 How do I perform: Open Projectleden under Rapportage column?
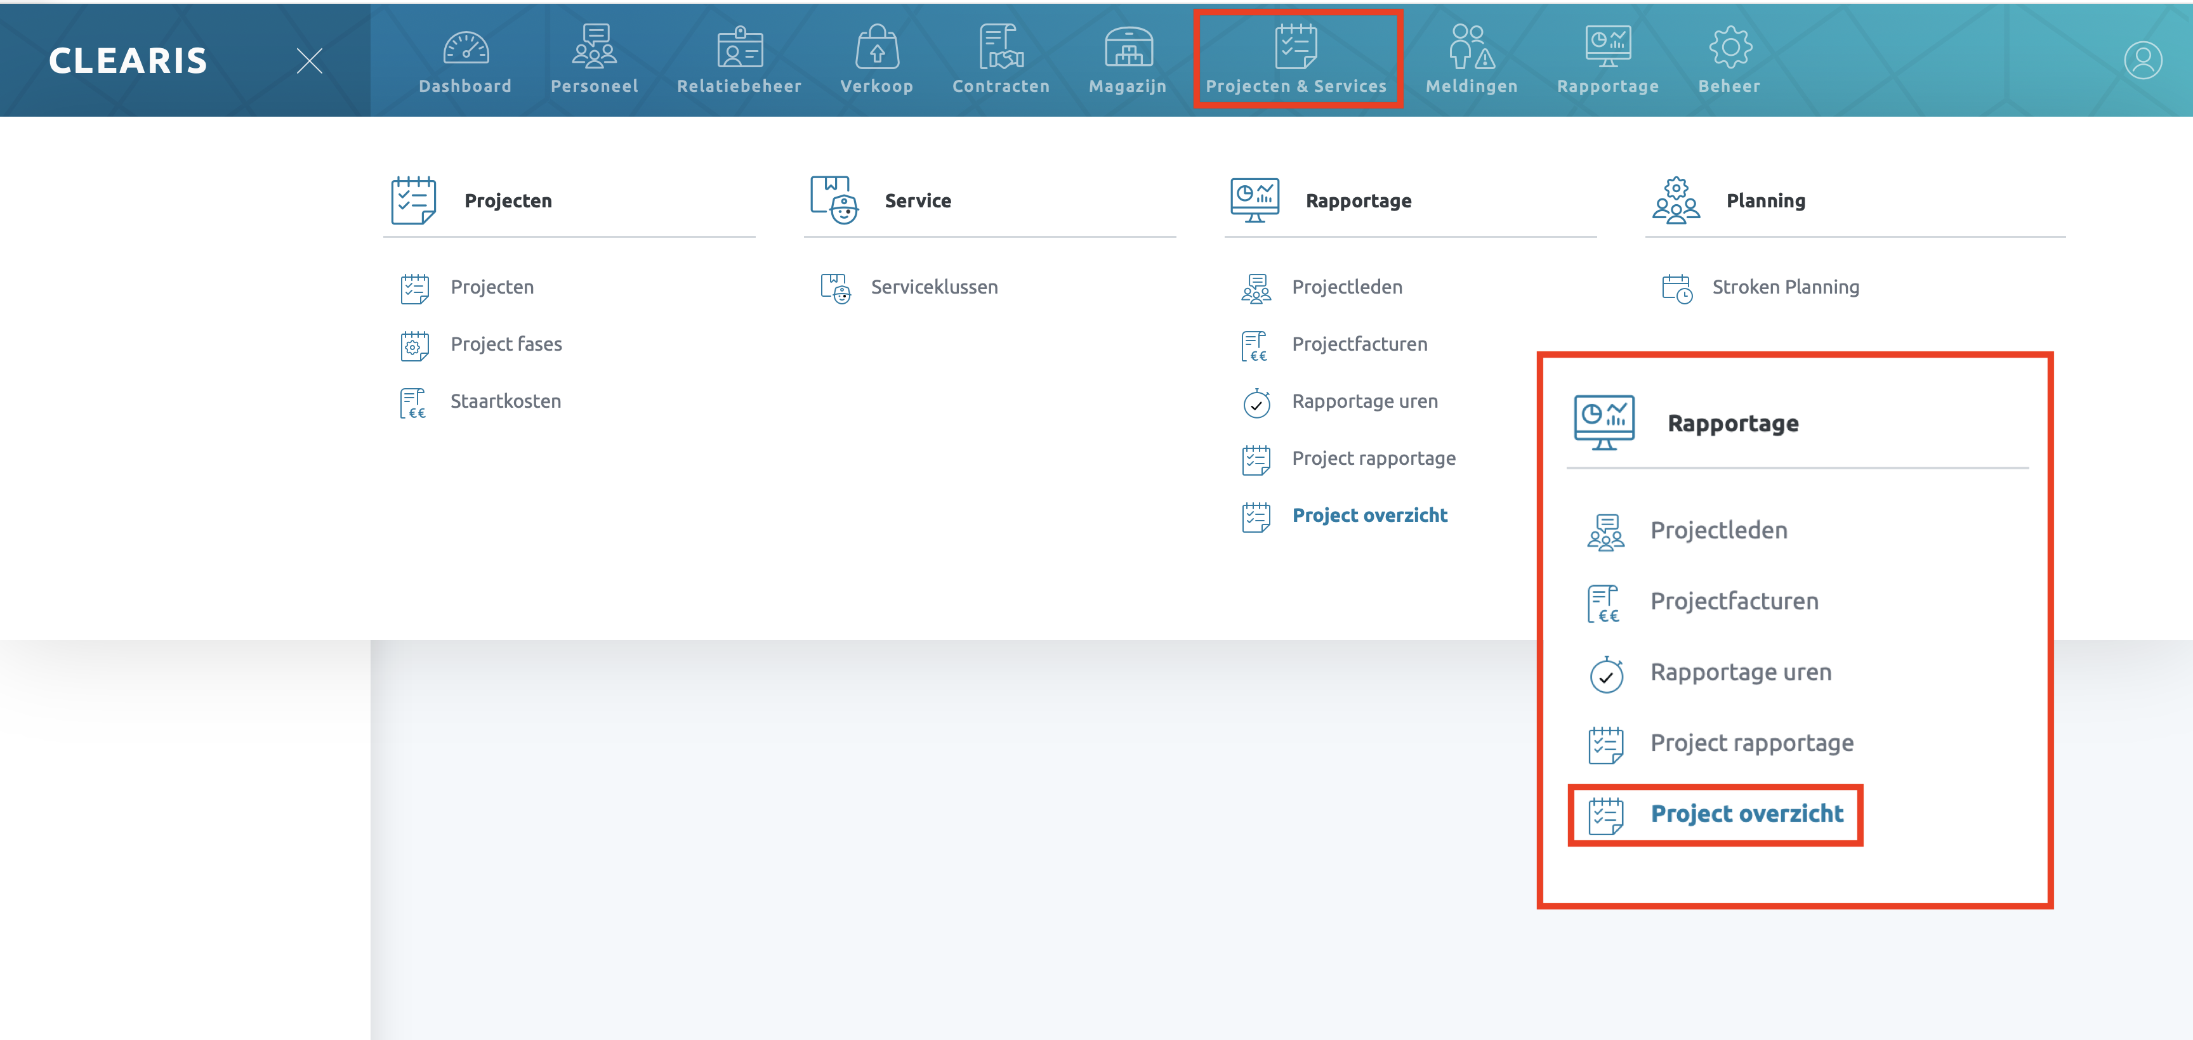pos(1347,287)
